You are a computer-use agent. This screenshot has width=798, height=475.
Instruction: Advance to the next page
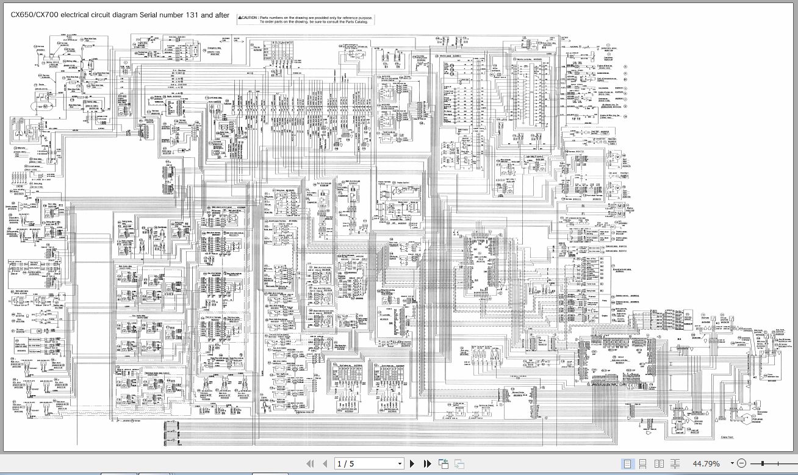[x=412, y=464]
